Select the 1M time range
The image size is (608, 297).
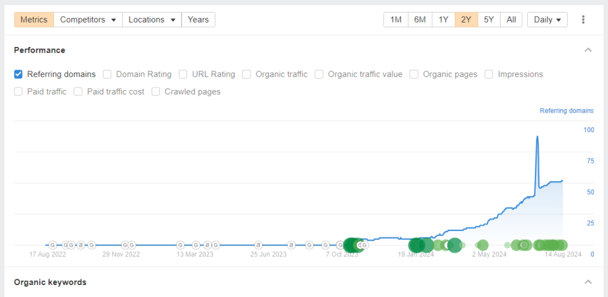tap(395, 20)
